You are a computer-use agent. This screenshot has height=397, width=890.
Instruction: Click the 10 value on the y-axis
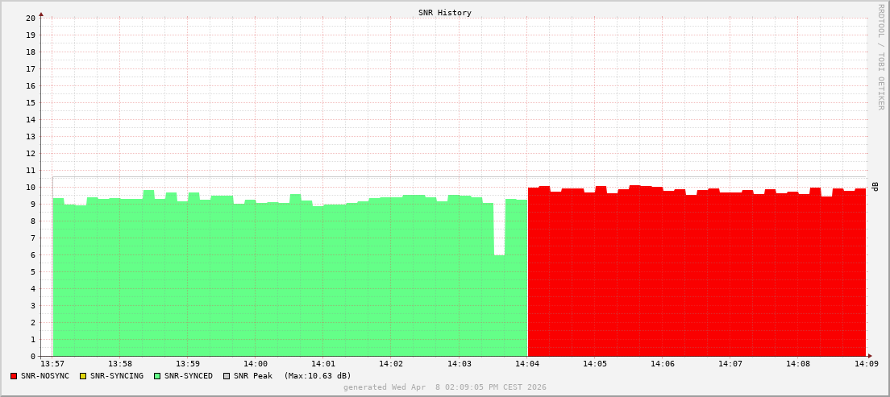(31, 187)
